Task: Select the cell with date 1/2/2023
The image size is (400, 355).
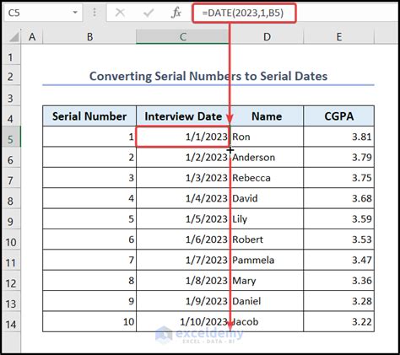Action: coord(183,157)
